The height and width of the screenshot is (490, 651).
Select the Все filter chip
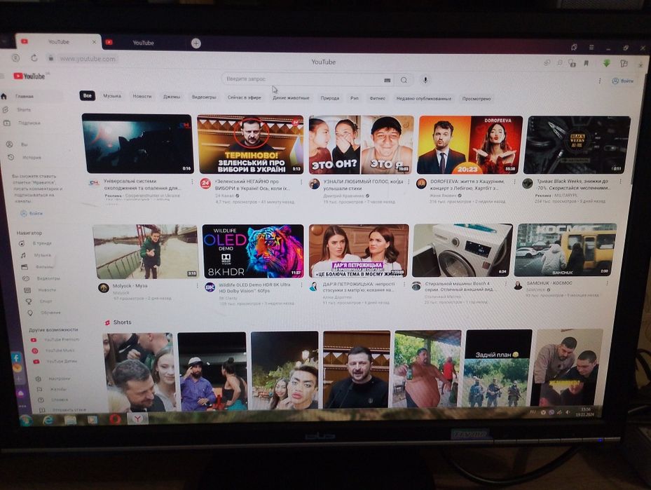tap(87, 95)
